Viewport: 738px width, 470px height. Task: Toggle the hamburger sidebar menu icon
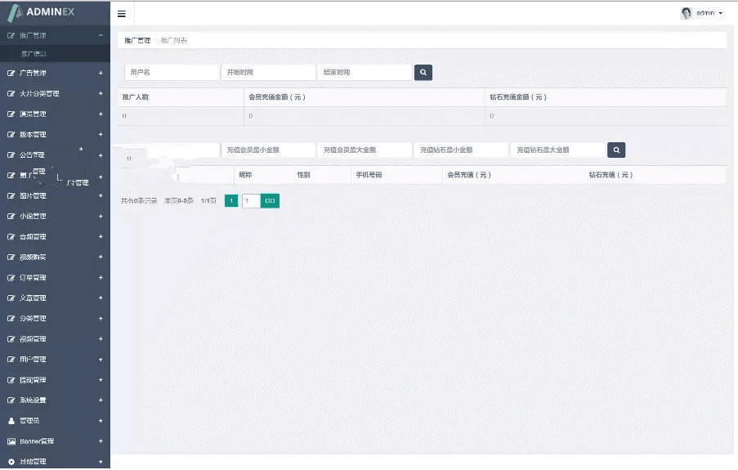click(x=122, y=14)
